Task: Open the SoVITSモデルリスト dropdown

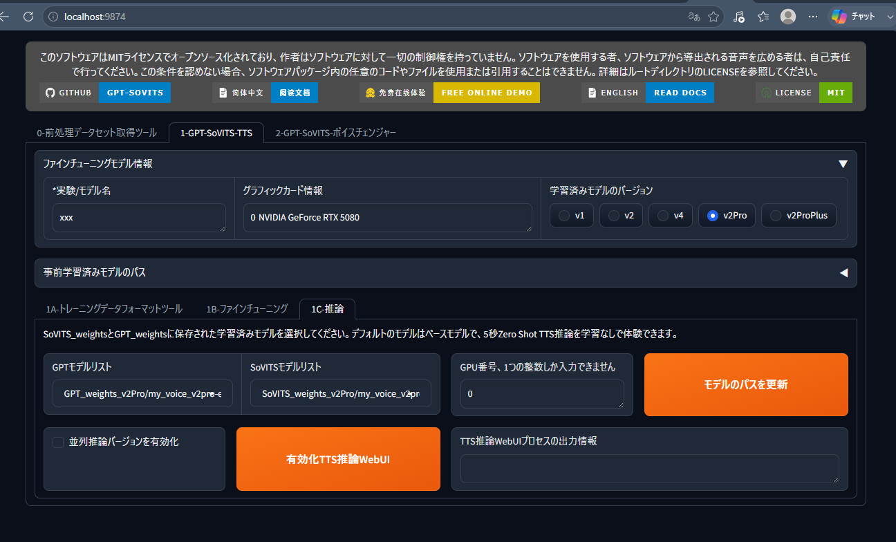Action: coord(340,393)
